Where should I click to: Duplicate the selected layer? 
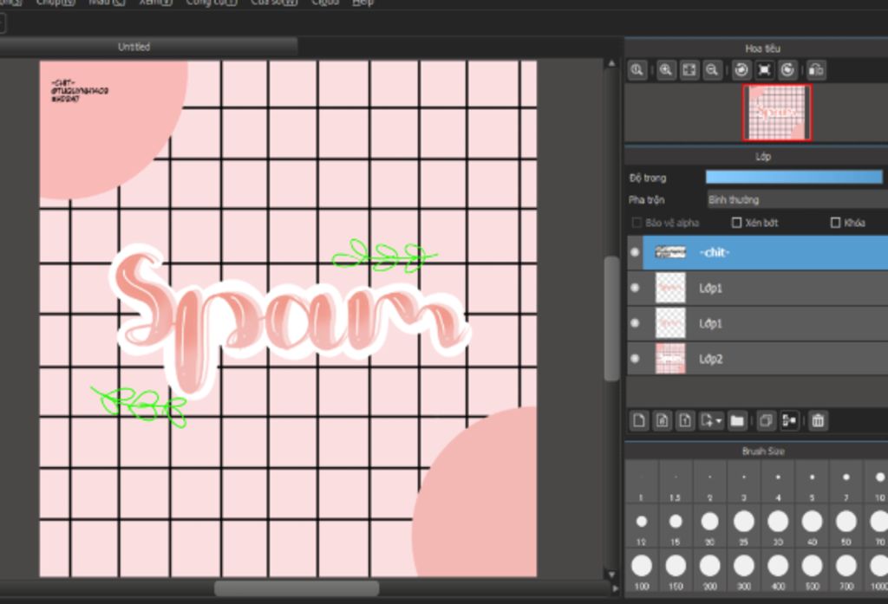(766, 420)
